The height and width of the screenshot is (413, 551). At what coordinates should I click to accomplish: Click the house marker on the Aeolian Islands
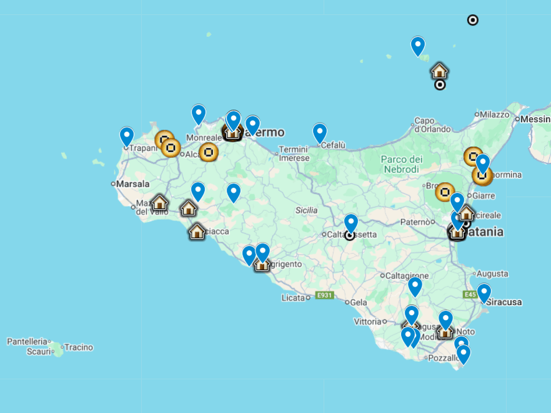(439, 70)
